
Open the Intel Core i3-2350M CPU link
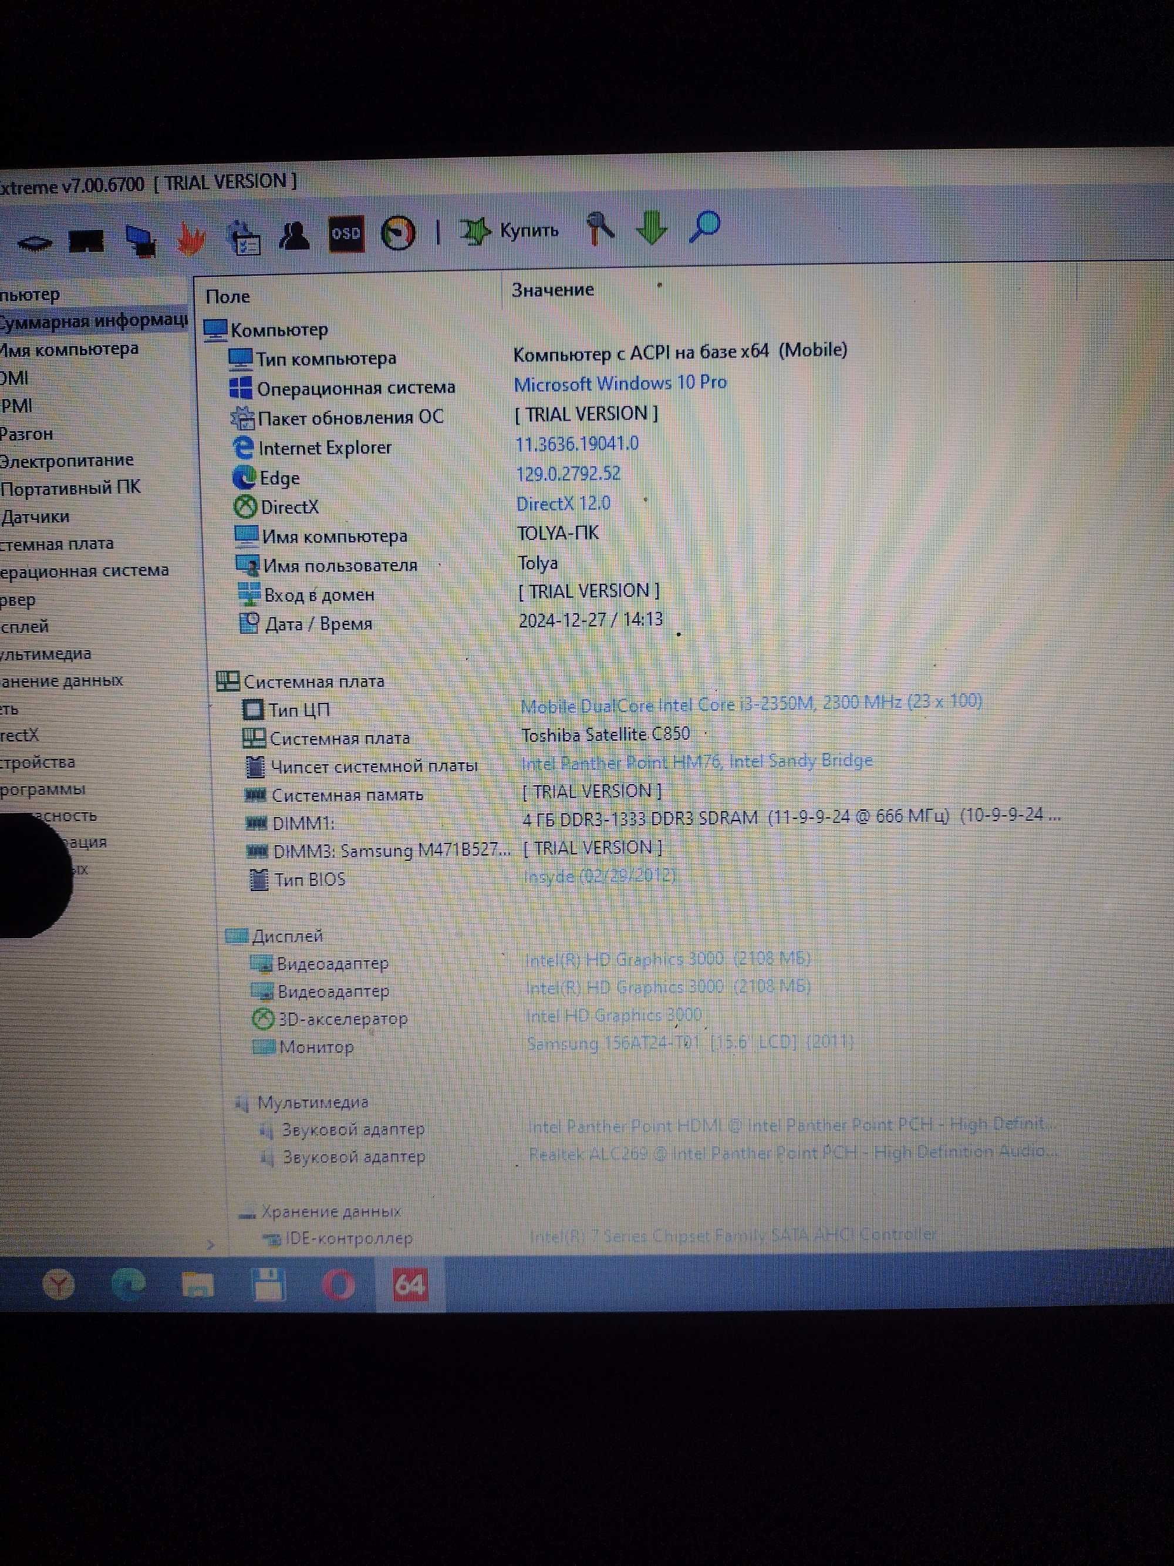click(x=751, y=703)
